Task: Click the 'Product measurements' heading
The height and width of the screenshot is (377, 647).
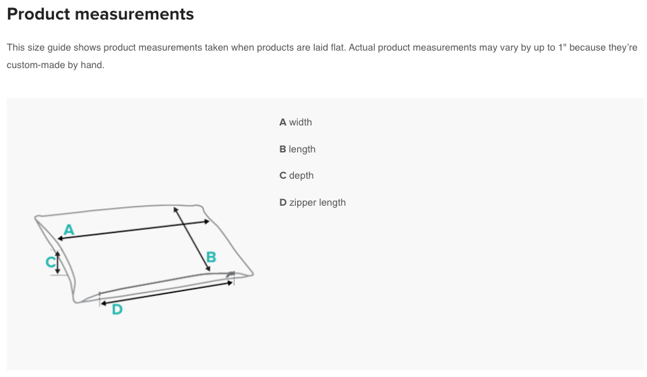Action: click(x=100, y=14)
